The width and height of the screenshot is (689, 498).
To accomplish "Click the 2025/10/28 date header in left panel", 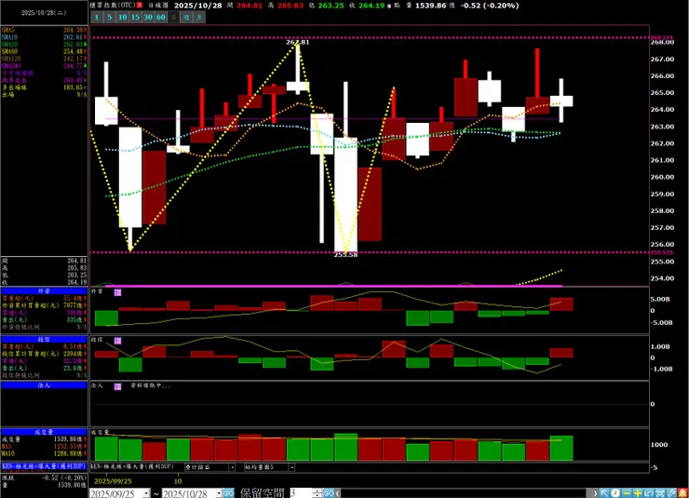I will point(44,13).
